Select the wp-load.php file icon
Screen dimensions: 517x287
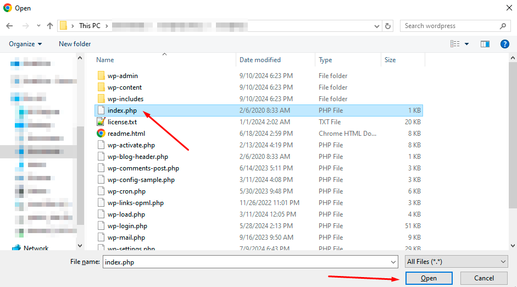tap(101, 214)
